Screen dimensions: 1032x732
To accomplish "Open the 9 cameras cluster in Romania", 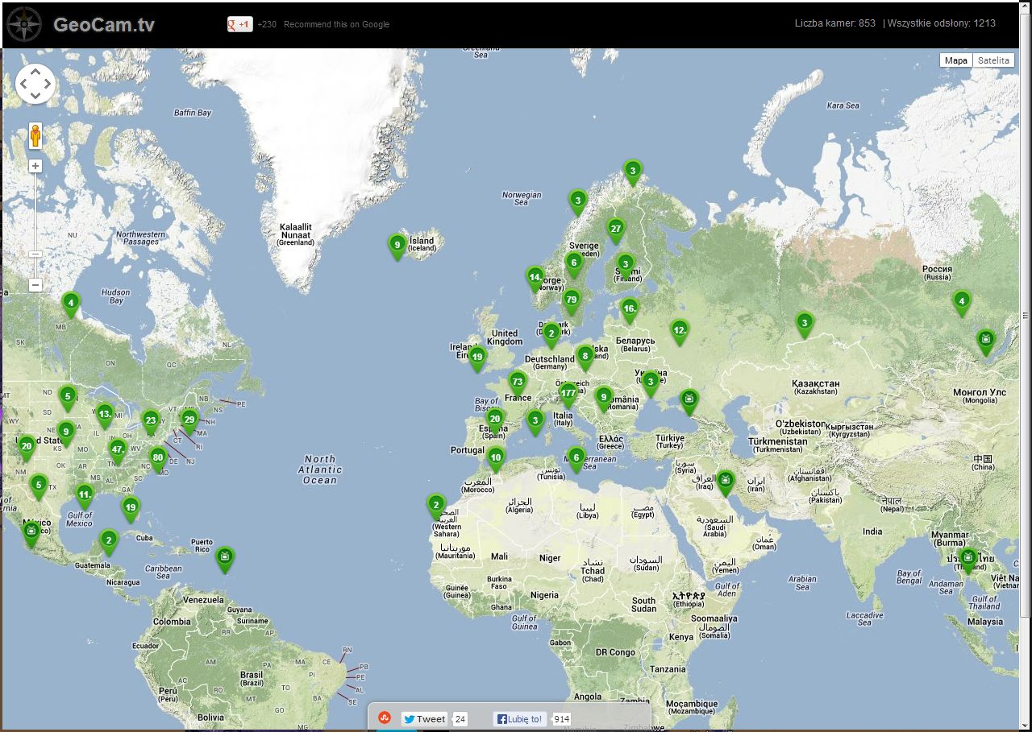I will 604,399.
